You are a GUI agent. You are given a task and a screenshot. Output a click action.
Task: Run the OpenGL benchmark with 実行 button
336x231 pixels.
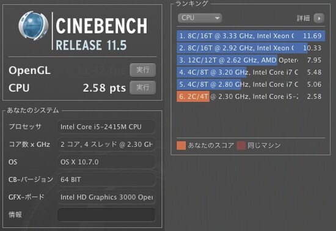point(143,70)
